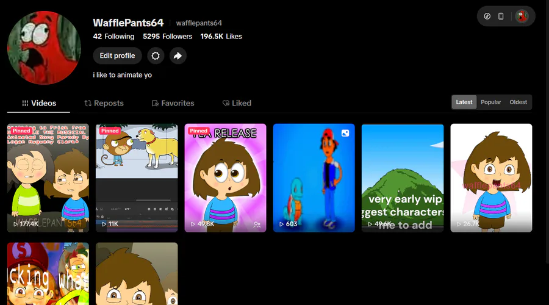Click the Pinned badge on 11K video
Screen dimensions: 549x305
[110, 131]
